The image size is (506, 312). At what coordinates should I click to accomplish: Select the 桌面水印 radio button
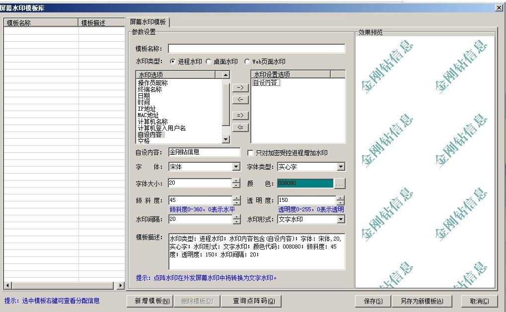[209, 62]
